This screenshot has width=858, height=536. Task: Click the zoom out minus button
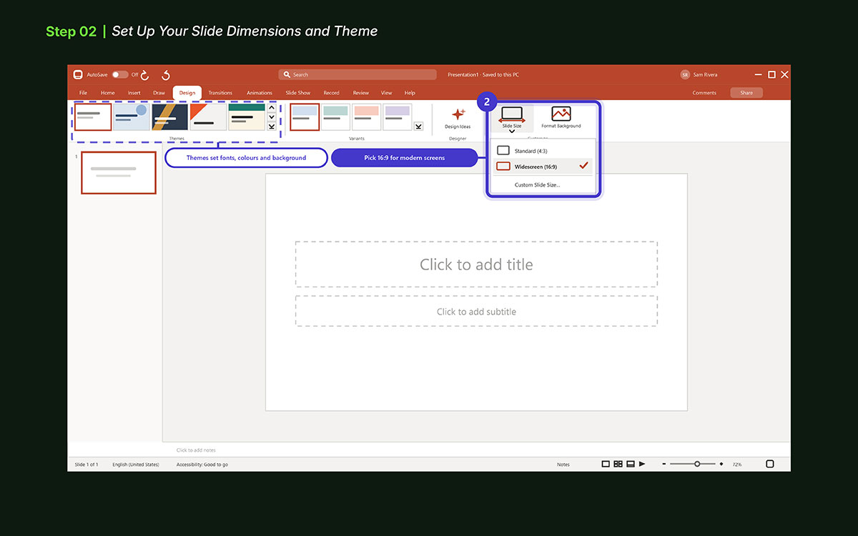tap(664, 464)
